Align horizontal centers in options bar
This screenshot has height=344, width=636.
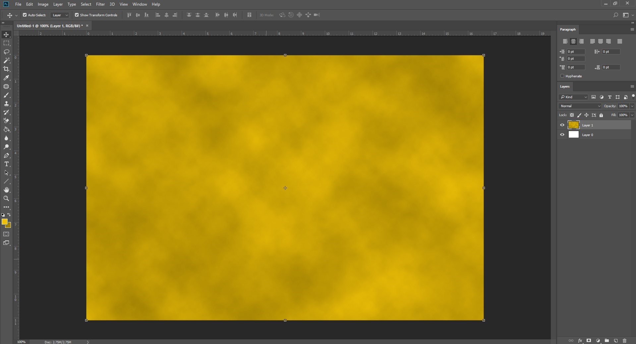(x=166, y=15)
